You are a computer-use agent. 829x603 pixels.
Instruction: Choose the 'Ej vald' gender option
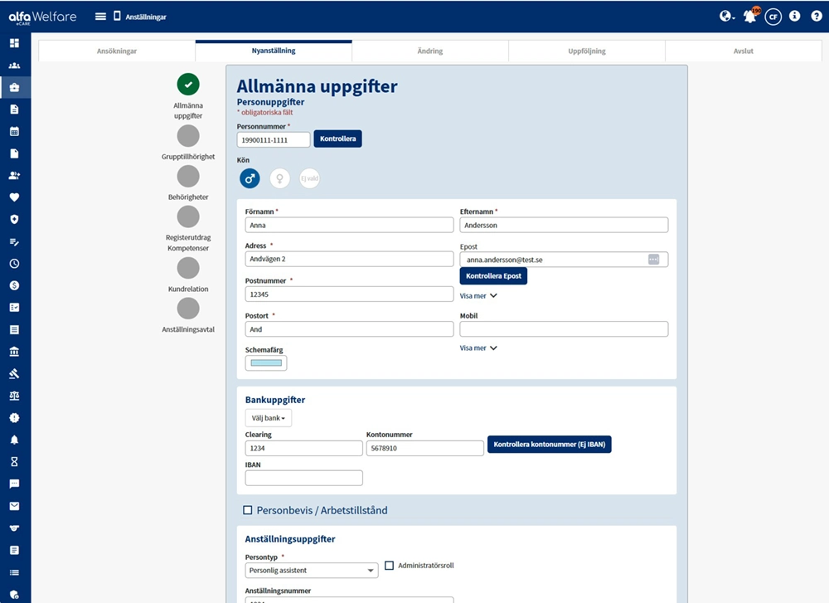(309, 177)
